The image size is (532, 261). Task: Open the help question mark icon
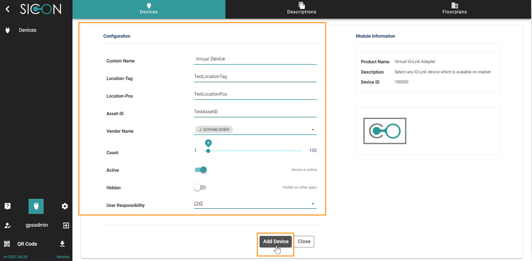(8, 206)
